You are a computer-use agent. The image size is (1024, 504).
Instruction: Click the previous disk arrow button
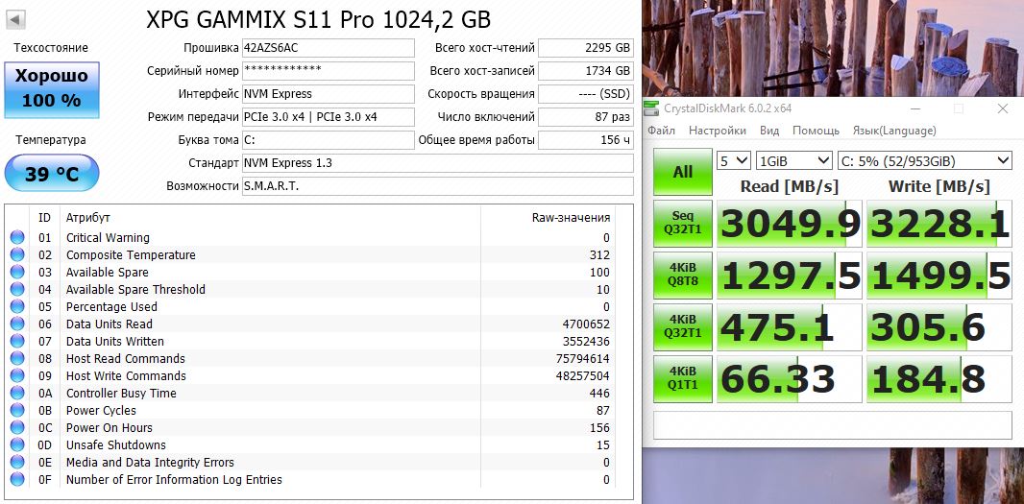tap(15, 19)
